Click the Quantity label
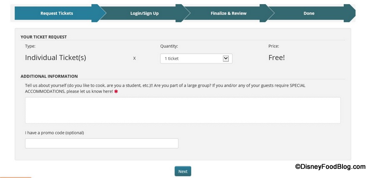This screenshot has height=178, width=375. 169,46
